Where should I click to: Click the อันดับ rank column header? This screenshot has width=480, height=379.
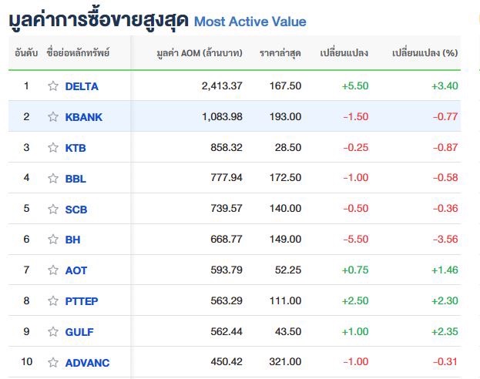point(26,53)
